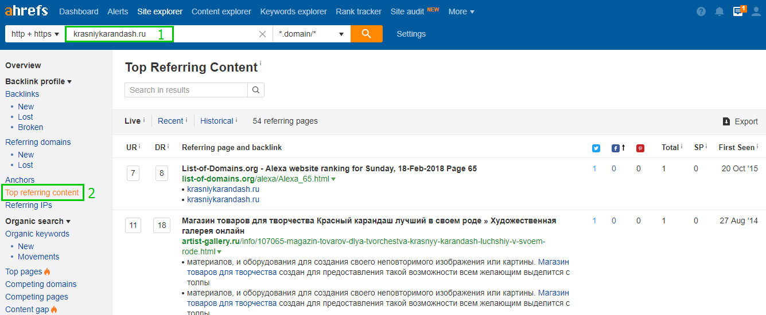Sort by the DR column header
The height and width of the screenshot is (315, 766).
click(x=160, y=147)
